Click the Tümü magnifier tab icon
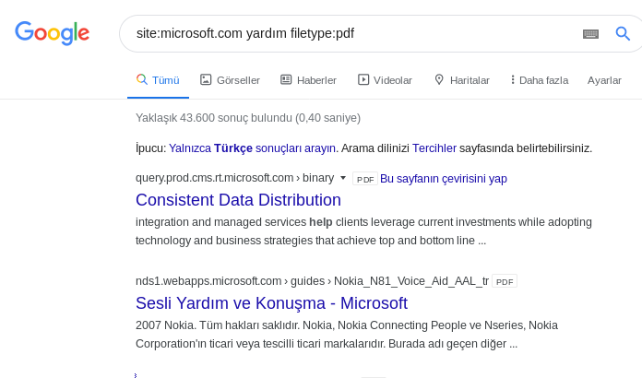The image size is (642, 378). coord(142,79)
